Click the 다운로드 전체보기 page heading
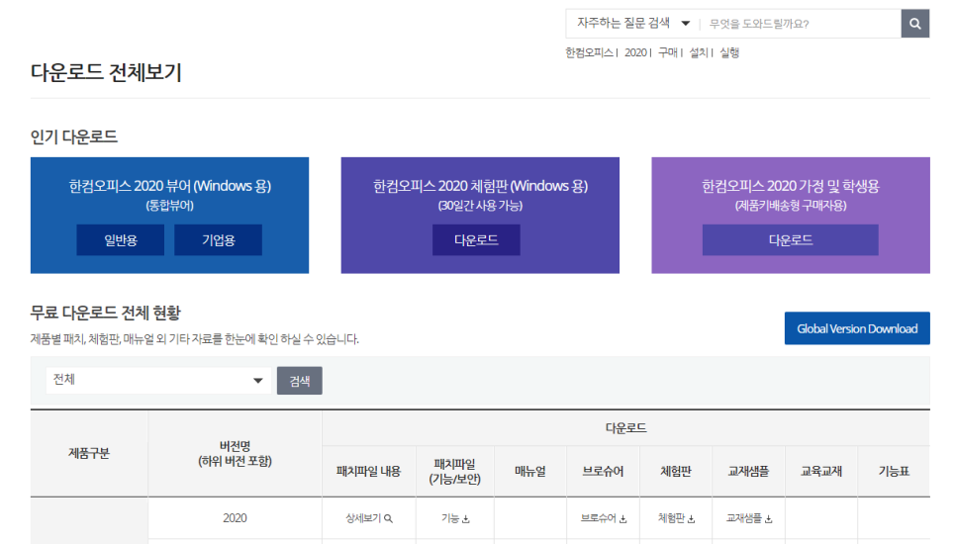 (x=106, y=72)
